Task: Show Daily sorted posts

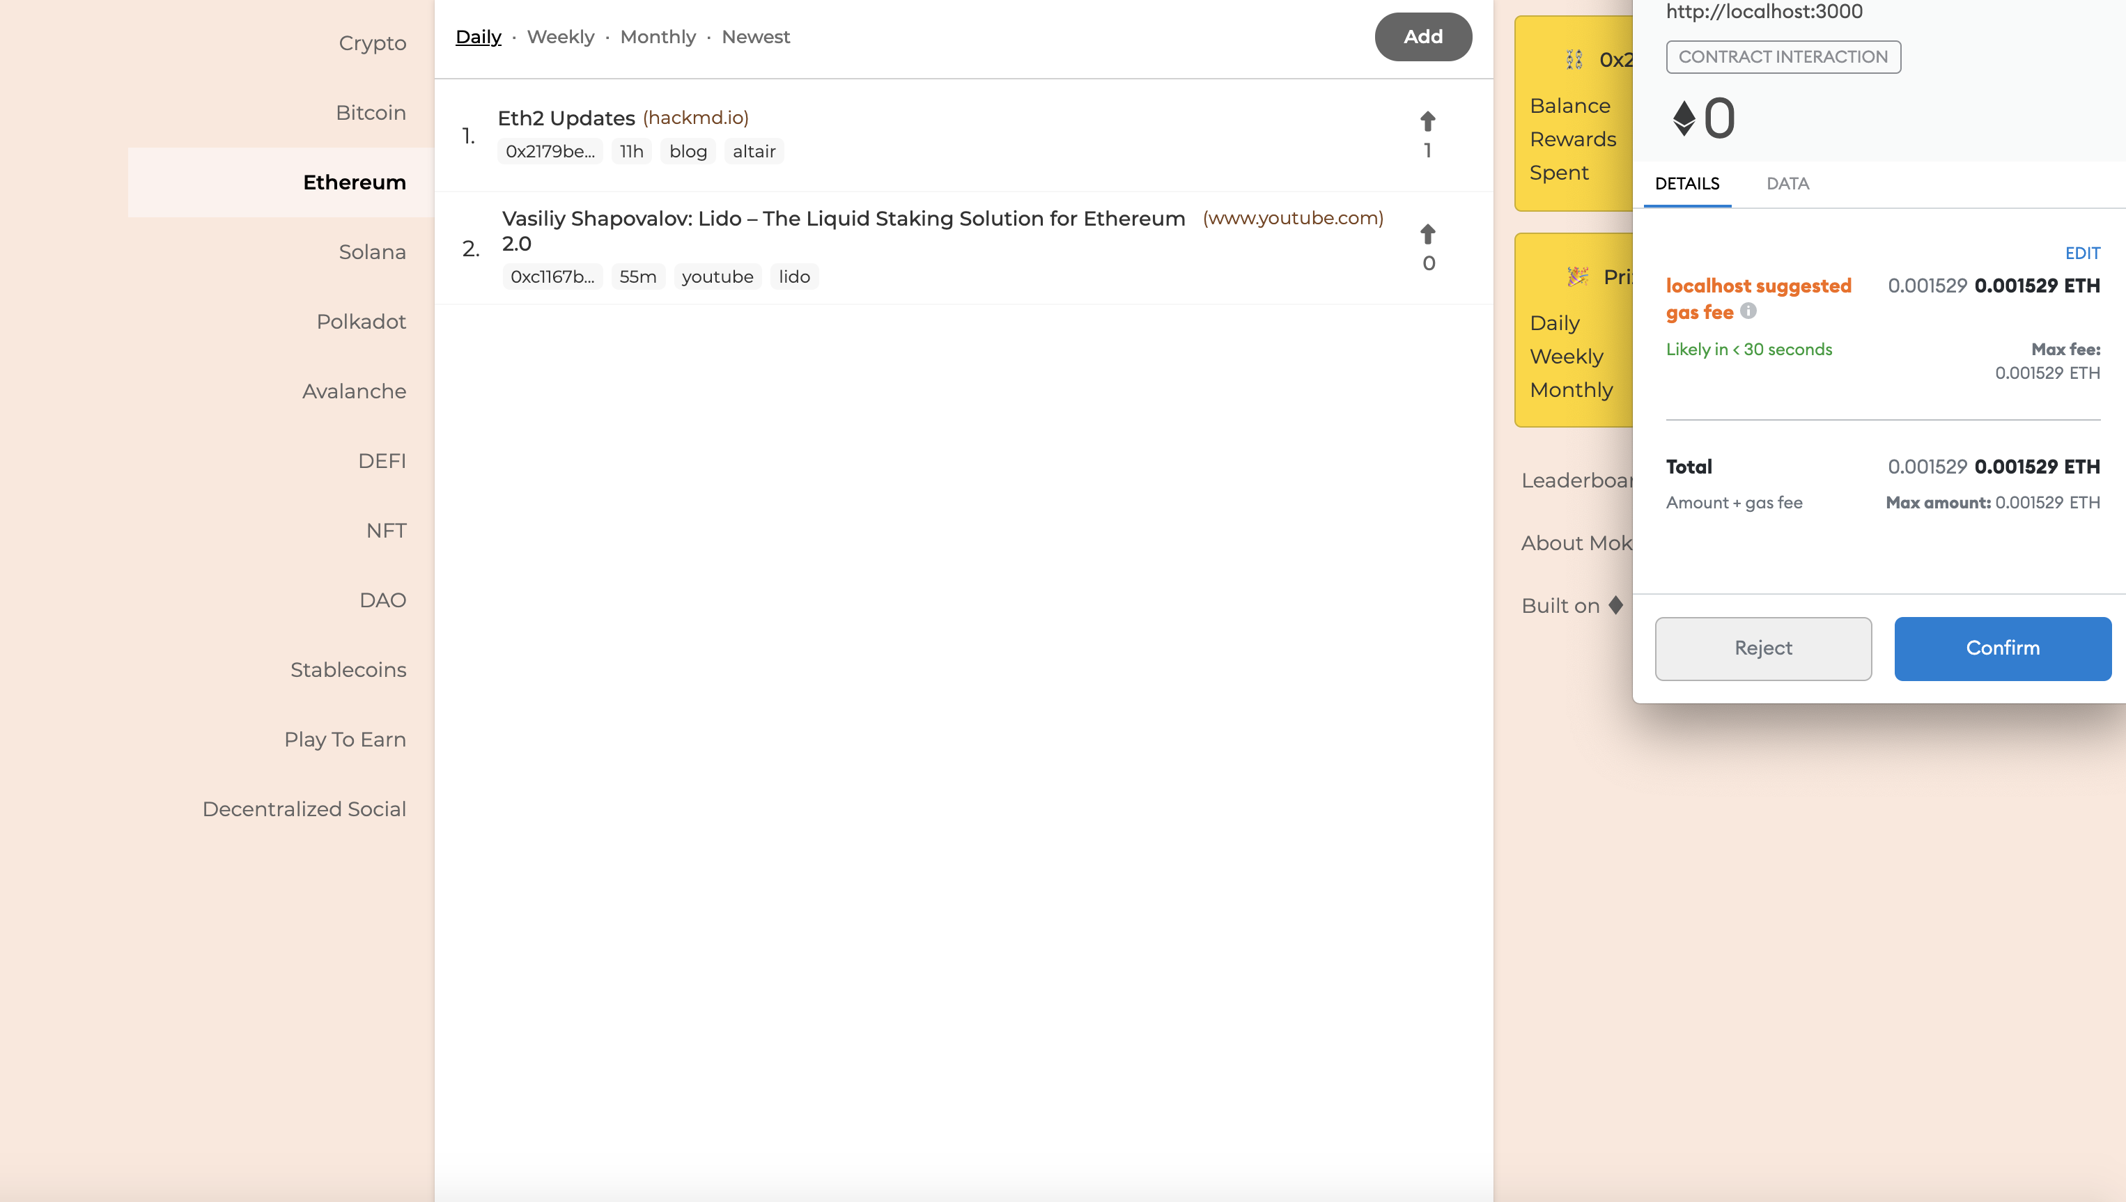Action: pyautogui.click(x=478, y=37)
